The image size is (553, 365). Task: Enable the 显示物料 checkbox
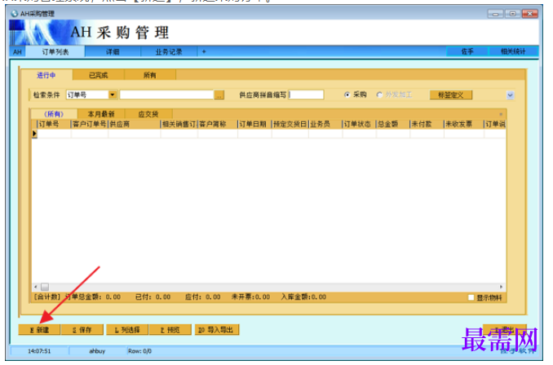click(471, 297)
